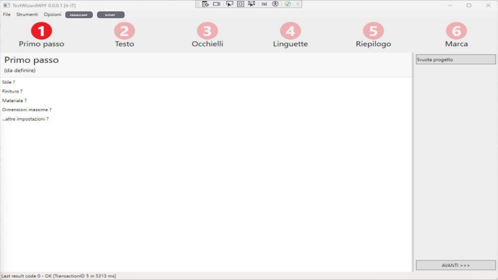Go to step 2 Testo
Viewport: 498px width, 280px height.
tap(125, 31)
